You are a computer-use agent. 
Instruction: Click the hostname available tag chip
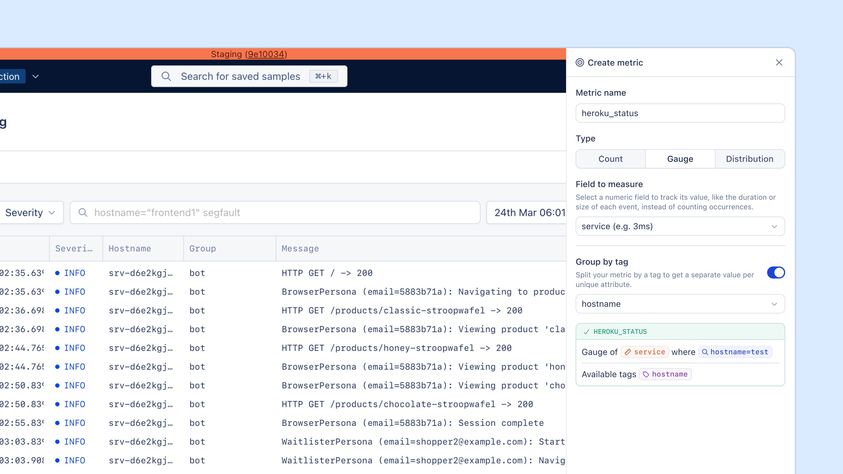coord(665,374)
